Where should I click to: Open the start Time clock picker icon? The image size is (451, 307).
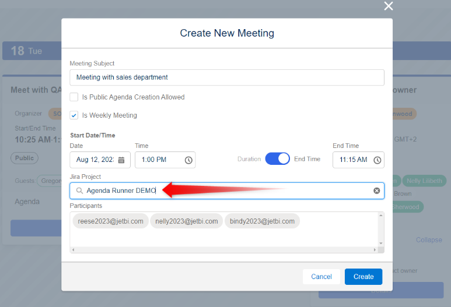coord(188,160)
